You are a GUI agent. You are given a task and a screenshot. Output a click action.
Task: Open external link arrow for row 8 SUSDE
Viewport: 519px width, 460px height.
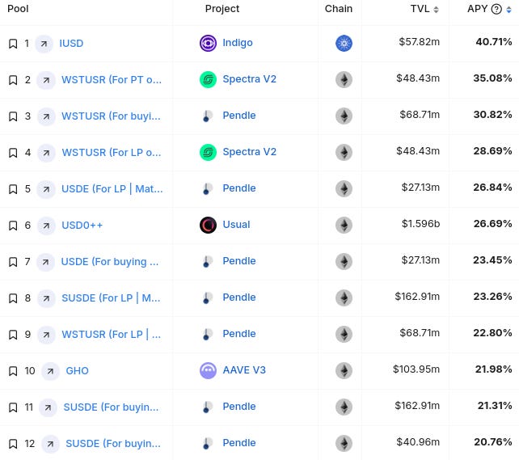[x=46, y=298]
